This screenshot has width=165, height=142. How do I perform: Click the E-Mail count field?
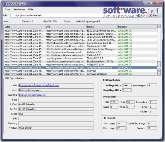(x=153, y=107)
